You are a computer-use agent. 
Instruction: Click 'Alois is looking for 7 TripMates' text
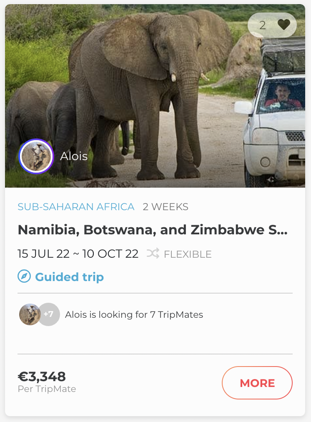(134, 314)
